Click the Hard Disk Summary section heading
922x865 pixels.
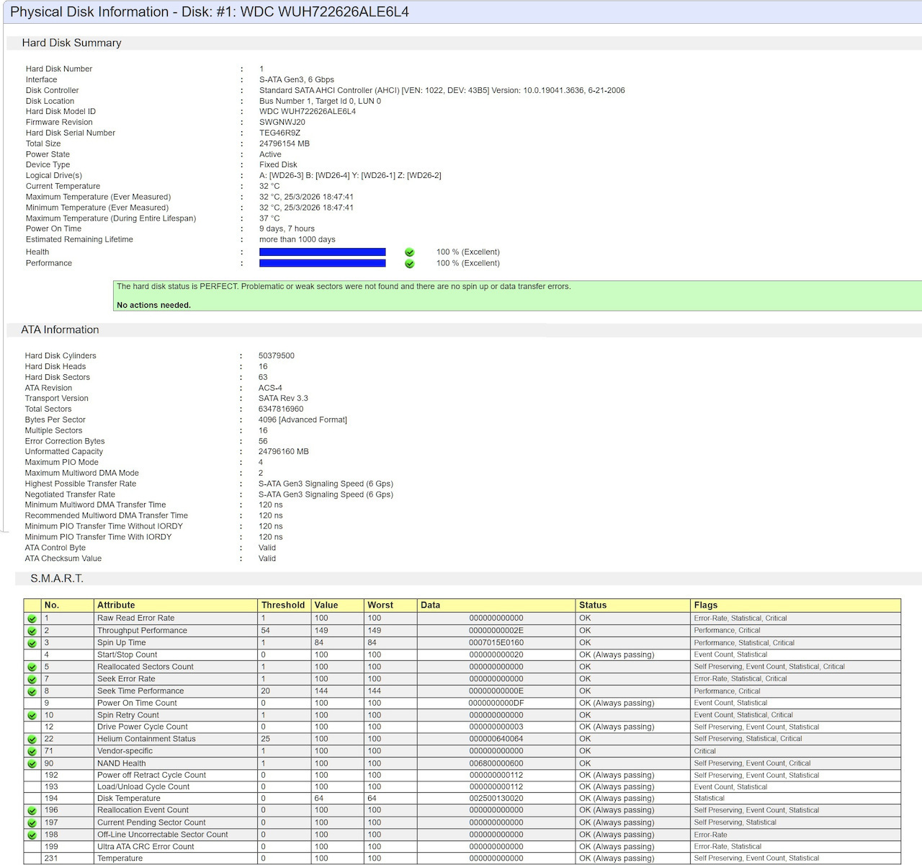tap(71, 43)
